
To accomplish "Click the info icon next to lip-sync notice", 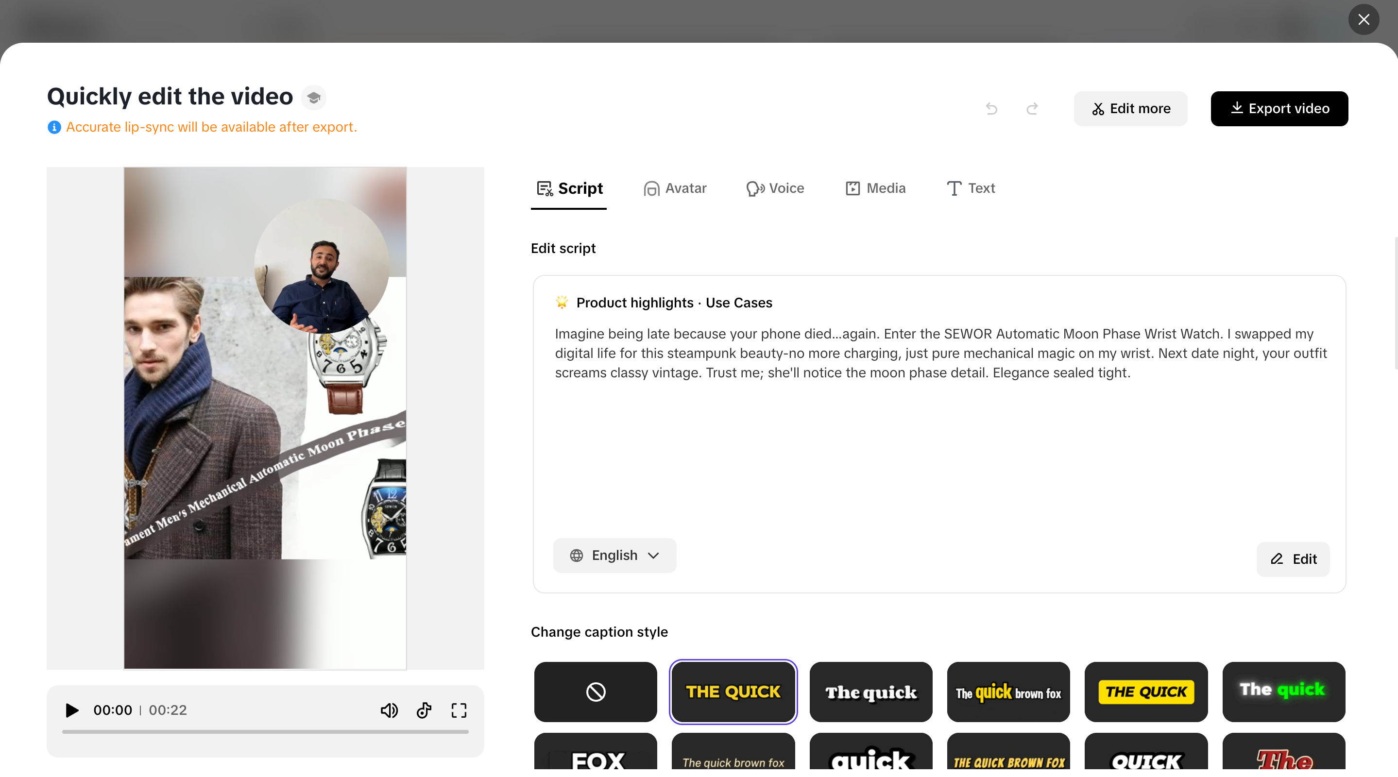I will (x=54, y=127).
